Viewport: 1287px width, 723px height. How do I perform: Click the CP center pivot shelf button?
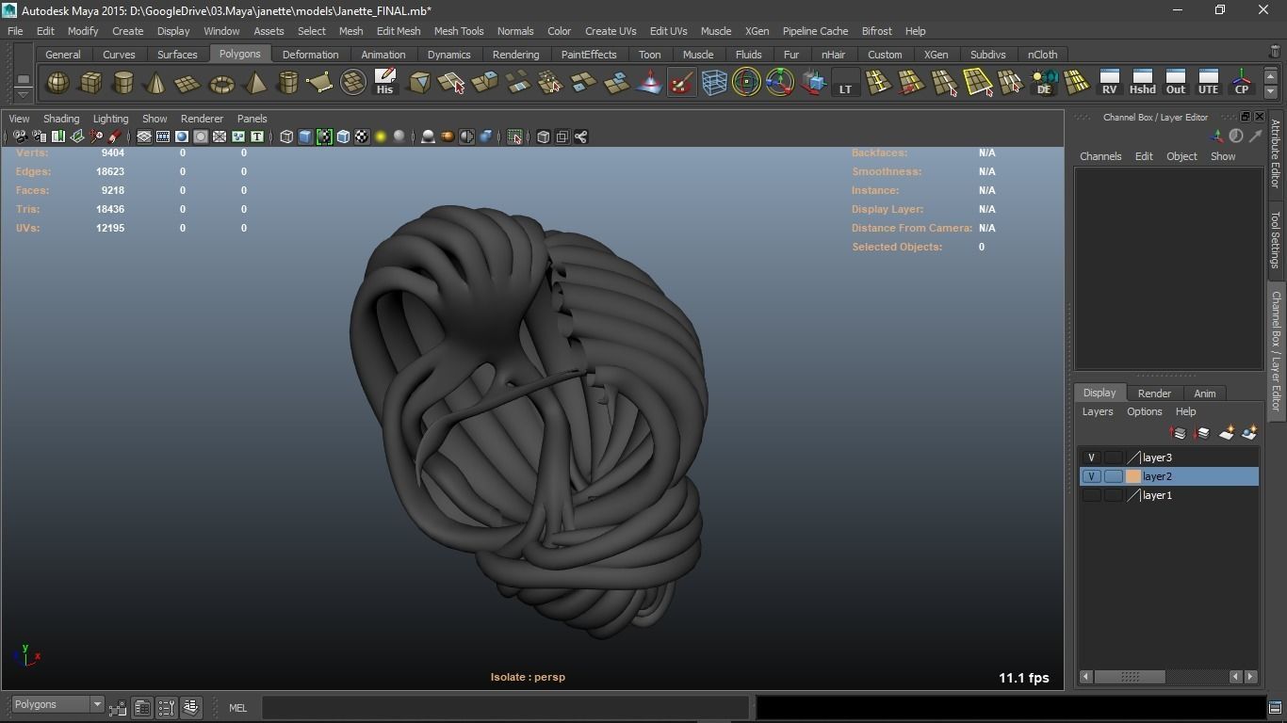(x=1242, y=83)
